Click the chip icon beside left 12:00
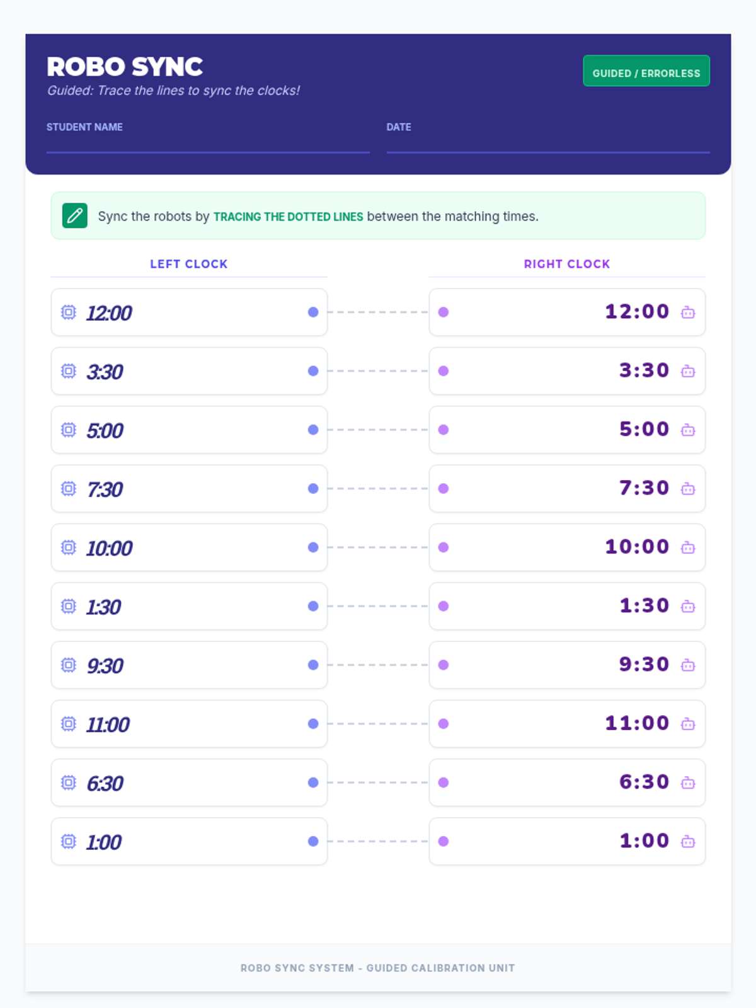This screenshot has width=756, height=1008. point(69,312)
